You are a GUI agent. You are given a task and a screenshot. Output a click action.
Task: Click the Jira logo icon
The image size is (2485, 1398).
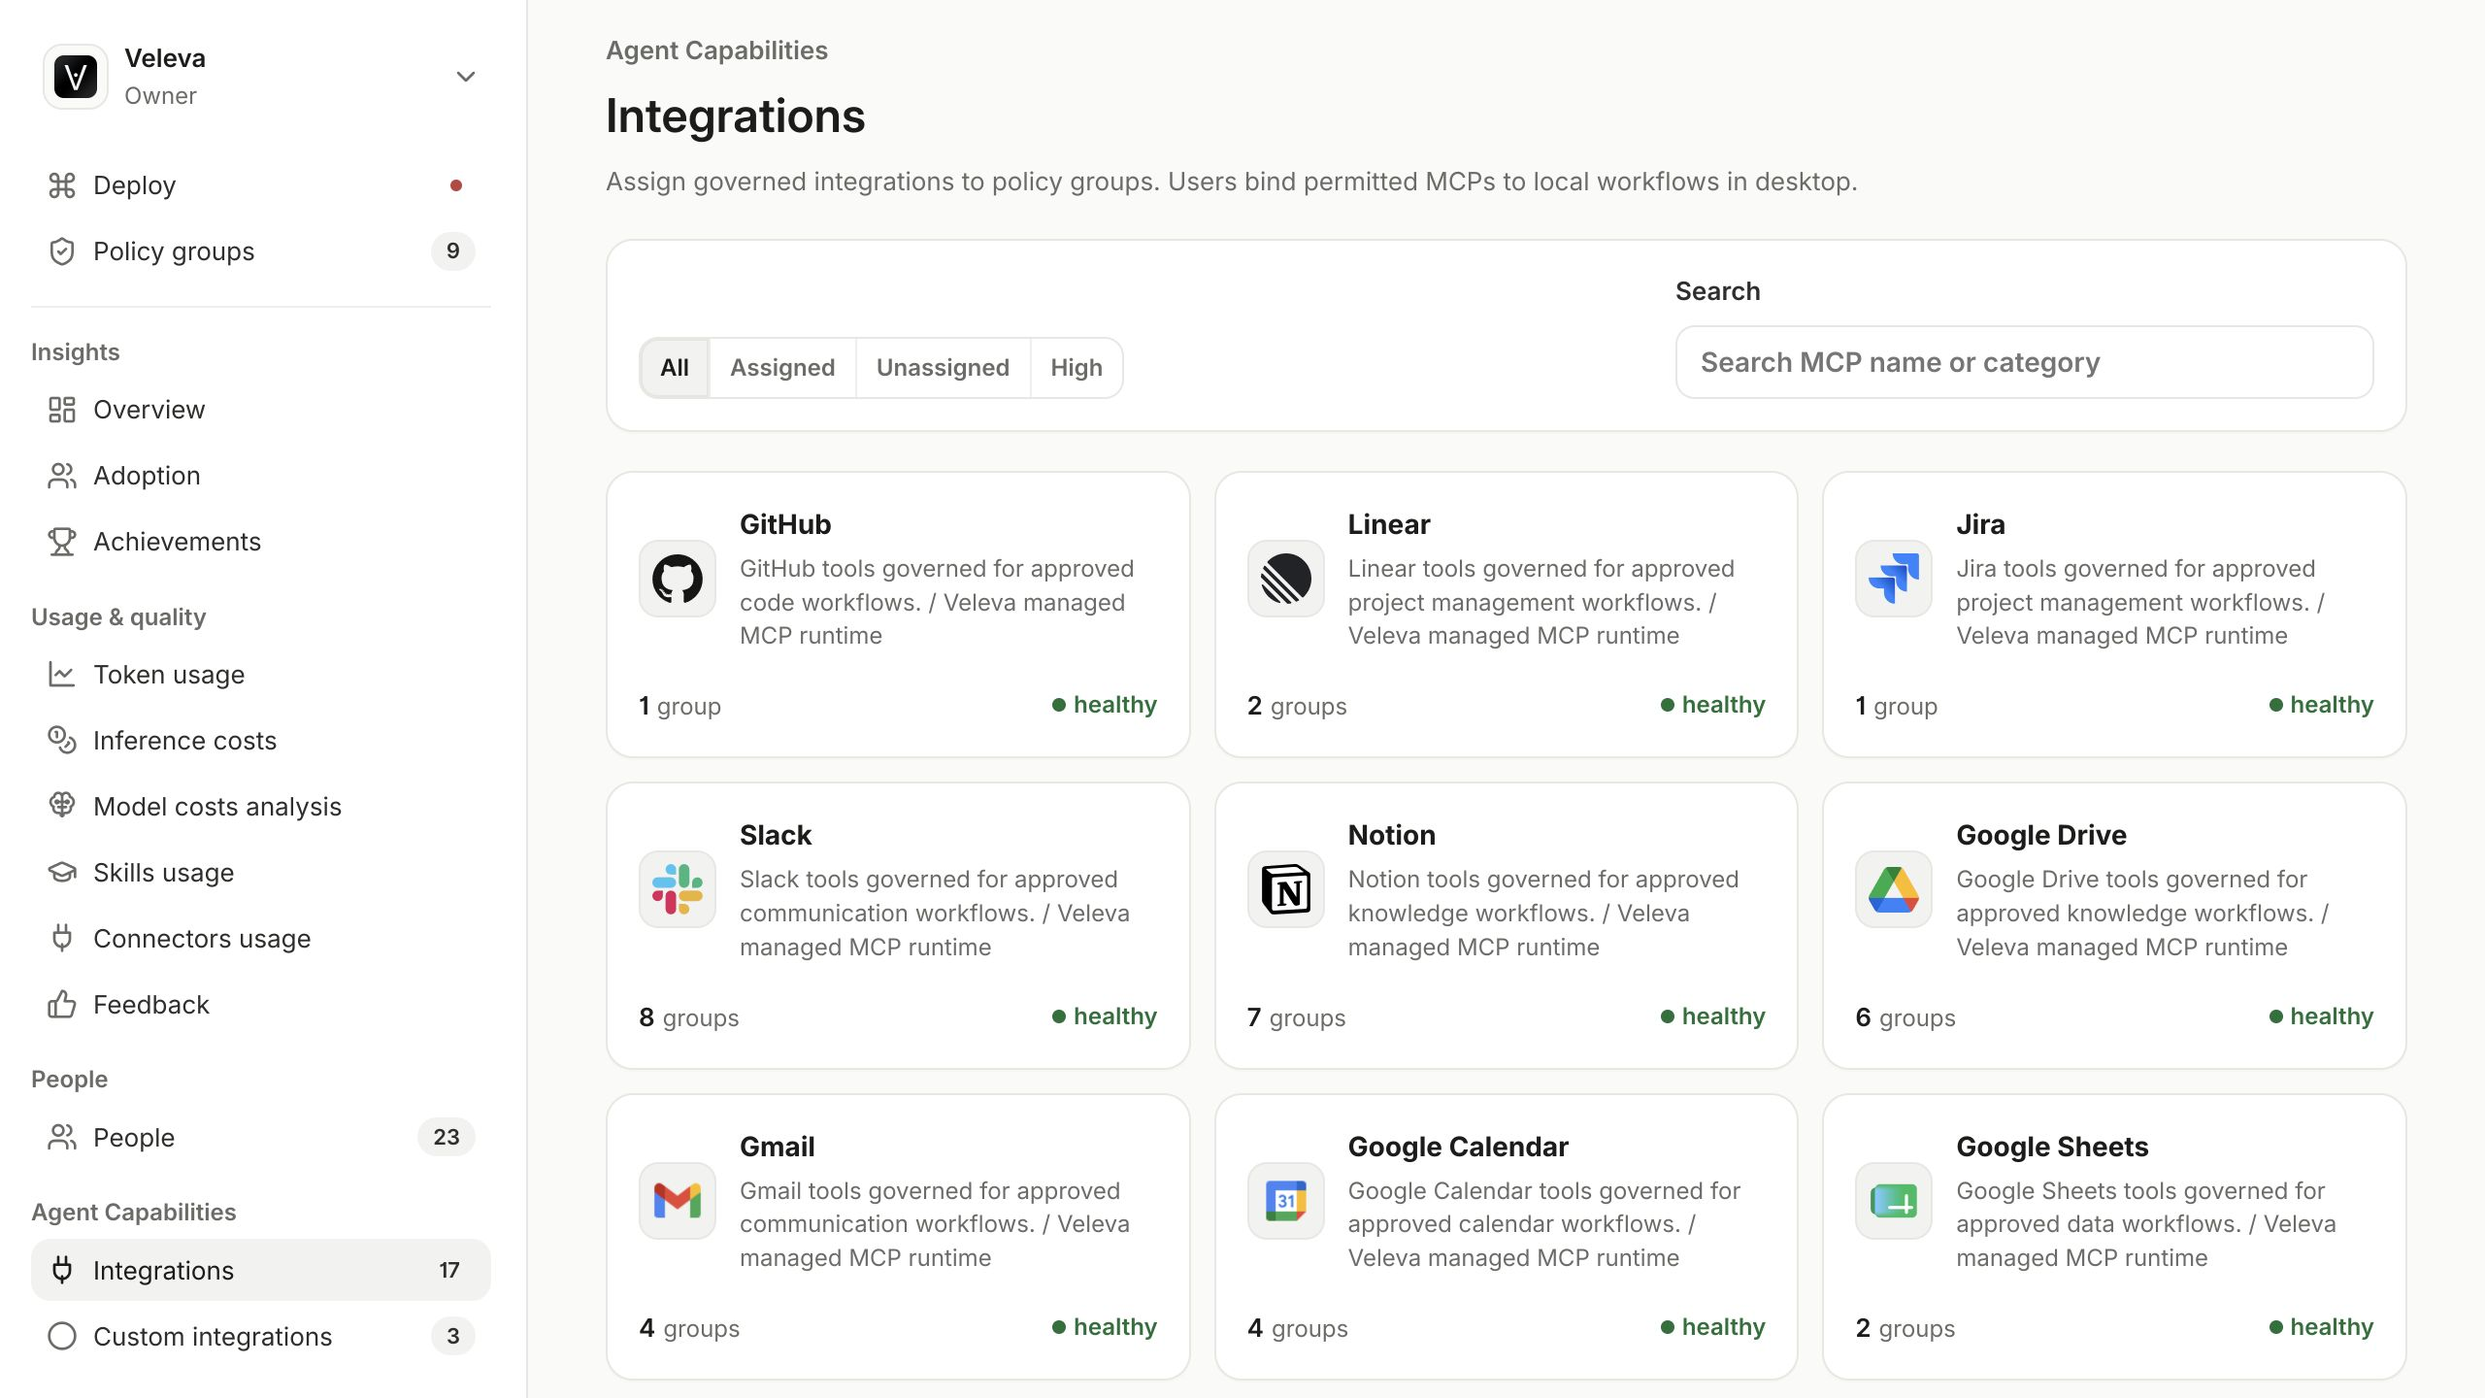tap(1894, 580)
